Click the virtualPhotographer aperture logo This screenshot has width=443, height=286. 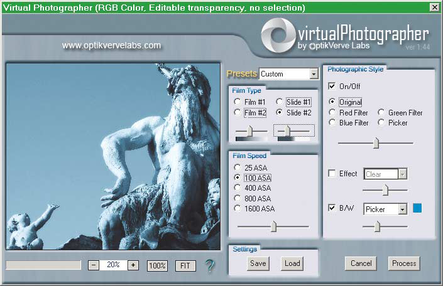(x=278, y=35)
